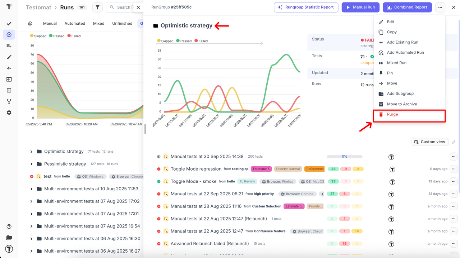The image size is (460, 258).
Task: Expand Multi-environment tests at 10 Aug 2025 11:53
Action: click(x=32, y=189)
